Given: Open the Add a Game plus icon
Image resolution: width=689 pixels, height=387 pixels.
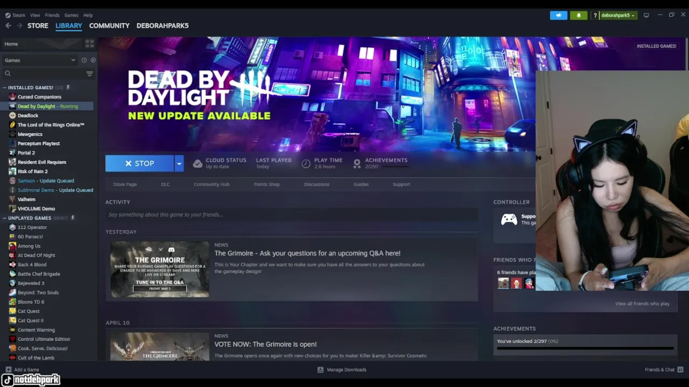Looking at the screenshot, I should pyautogui.click(x=8, y=370).
